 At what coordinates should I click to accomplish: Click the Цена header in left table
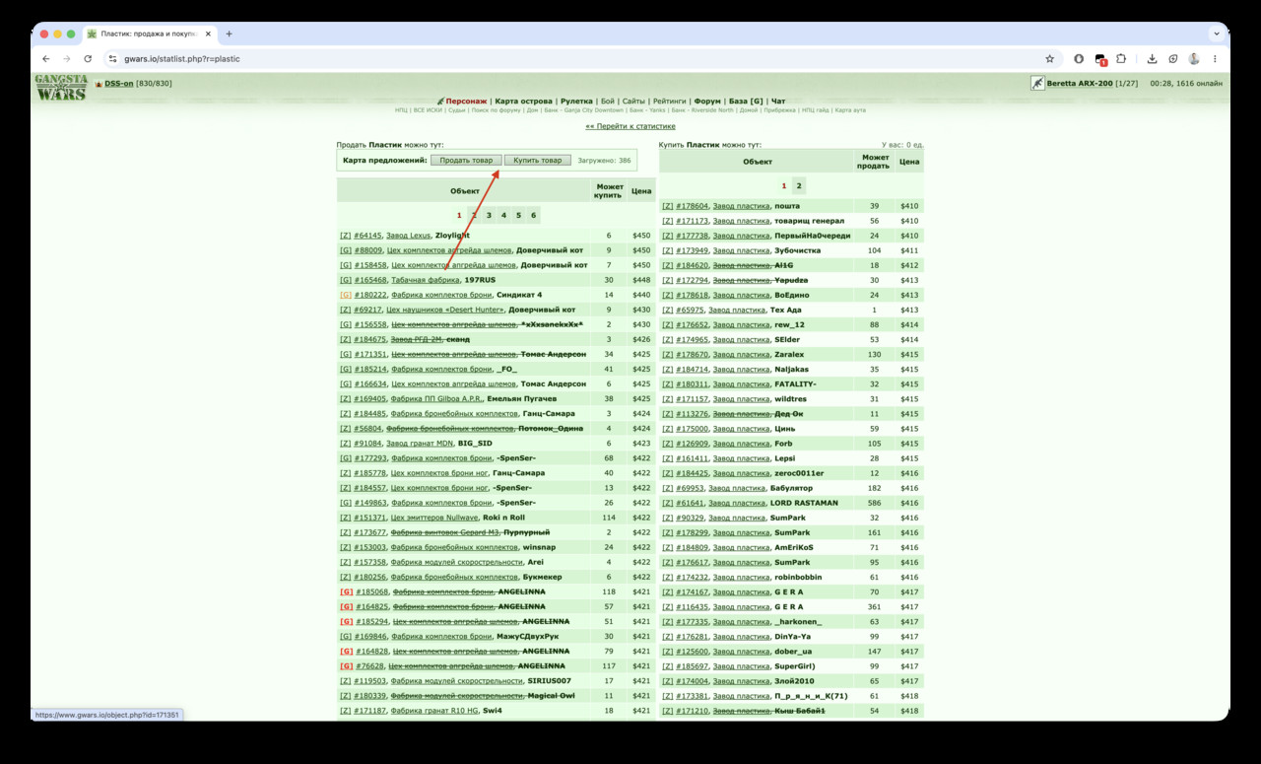[641, 191]
